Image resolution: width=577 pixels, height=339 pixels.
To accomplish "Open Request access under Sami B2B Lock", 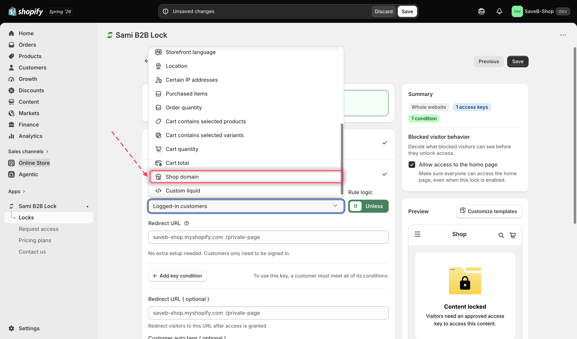I will click(38, 229).
